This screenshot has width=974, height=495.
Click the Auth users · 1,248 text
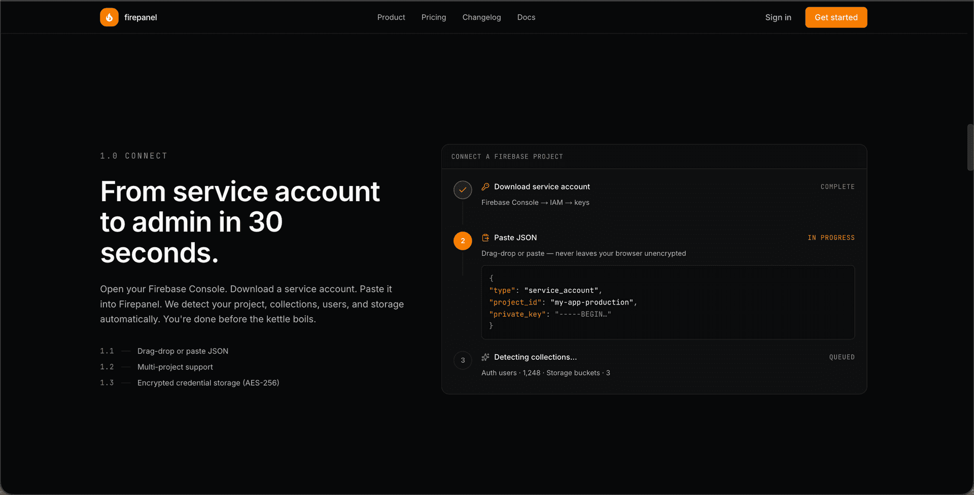(x=511, y=373)
